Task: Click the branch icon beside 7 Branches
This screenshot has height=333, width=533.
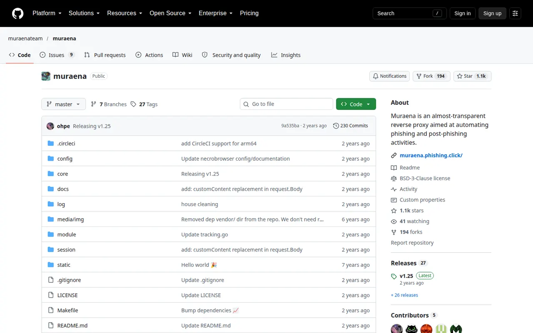Action: tap(94, 104)
